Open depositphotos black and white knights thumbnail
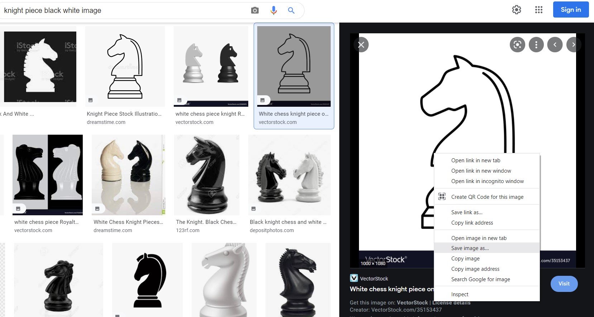The height and width of the screenshot is (317, 594). click(x=289, y=175)
